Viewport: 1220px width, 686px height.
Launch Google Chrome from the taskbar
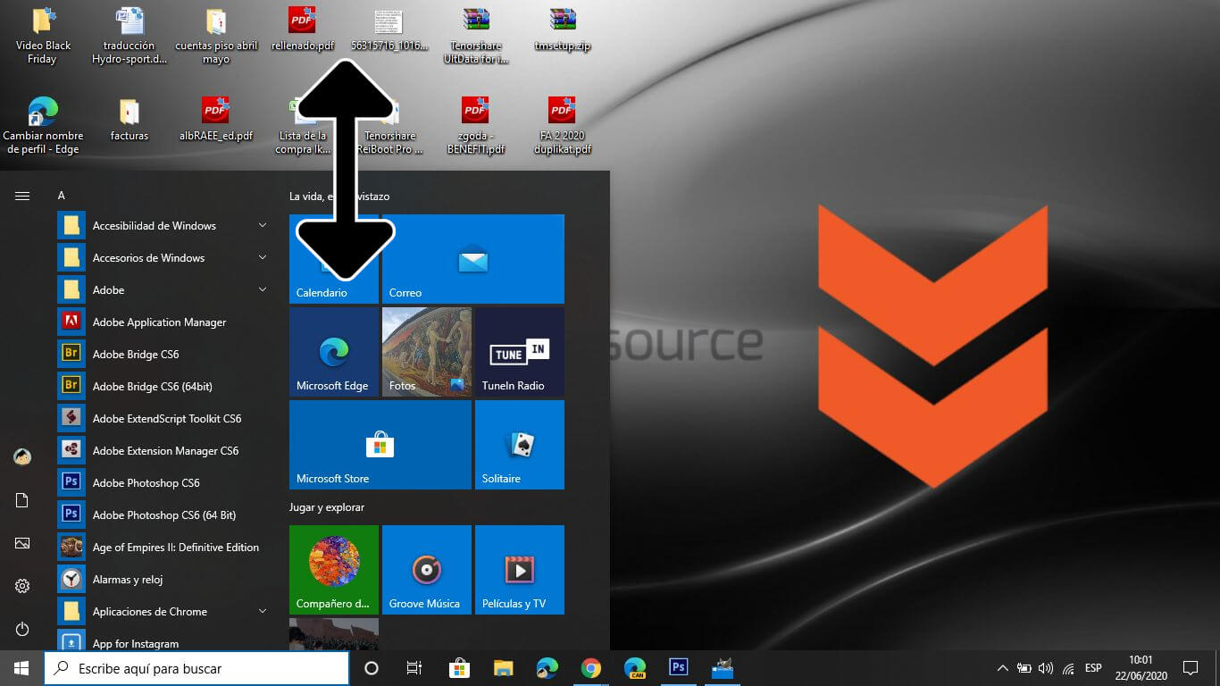(590, 668)
